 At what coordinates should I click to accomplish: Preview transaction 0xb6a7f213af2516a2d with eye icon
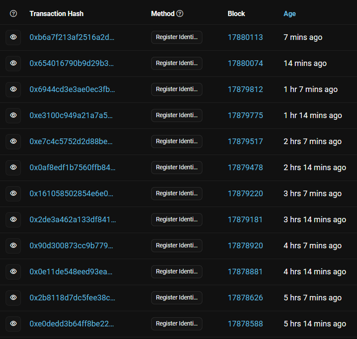[x=13, y=37]
